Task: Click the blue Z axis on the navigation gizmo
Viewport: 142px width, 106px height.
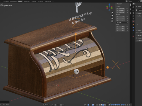Action: coord(109,4)
